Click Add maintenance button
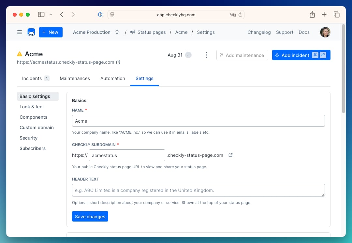352x243 pixels. click(242, 55)
